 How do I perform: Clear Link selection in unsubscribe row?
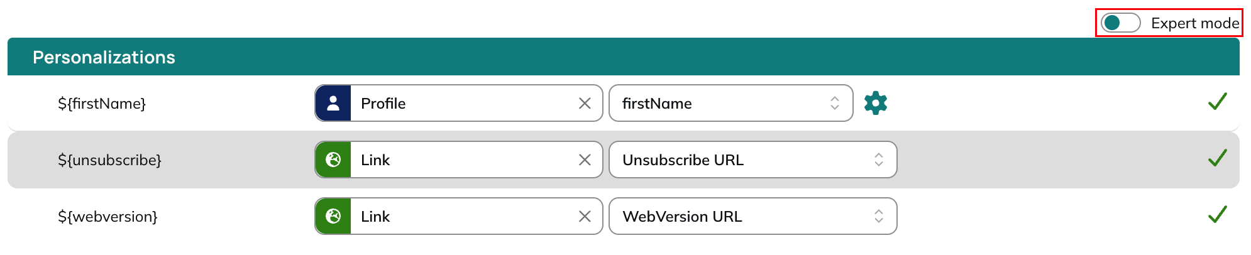coord(585,160)
